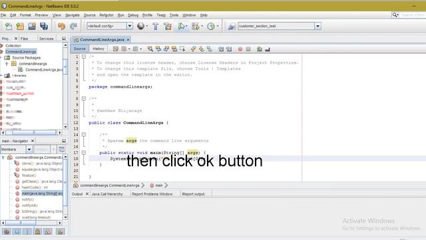426x240 pixels.
Task: Open the Report Problems Window tab
Action: point(152,194)
